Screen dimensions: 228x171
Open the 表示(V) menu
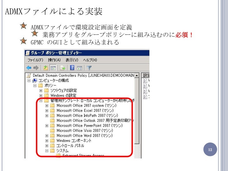[x=72, y=60]
